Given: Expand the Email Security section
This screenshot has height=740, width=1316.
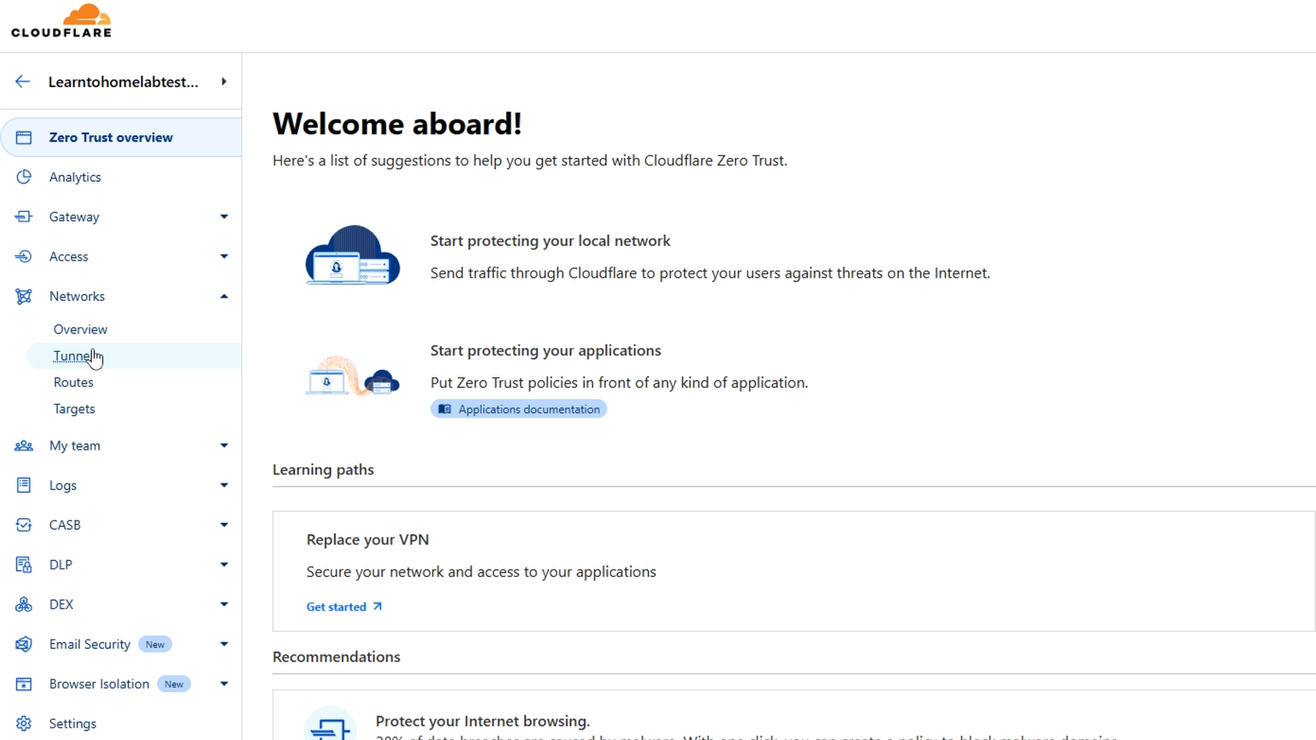Looking at the screenshot, I should coord(224,644).
